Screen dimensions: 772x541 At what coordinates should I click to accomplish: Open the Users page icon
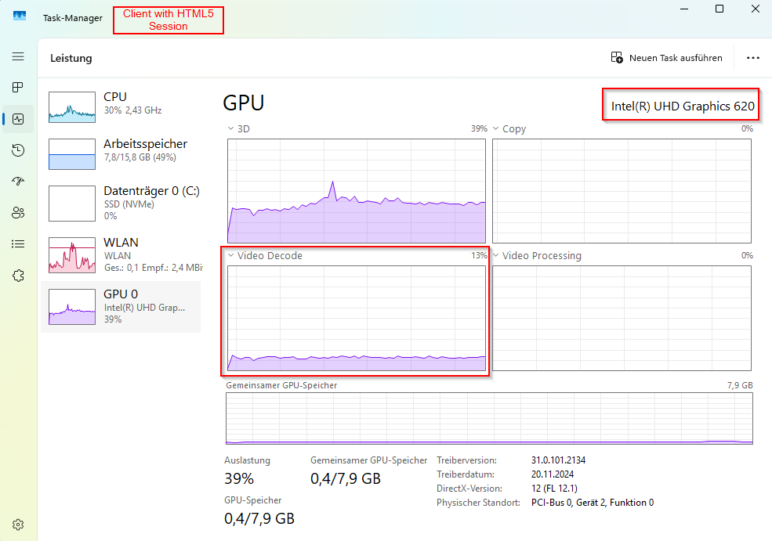18,212
